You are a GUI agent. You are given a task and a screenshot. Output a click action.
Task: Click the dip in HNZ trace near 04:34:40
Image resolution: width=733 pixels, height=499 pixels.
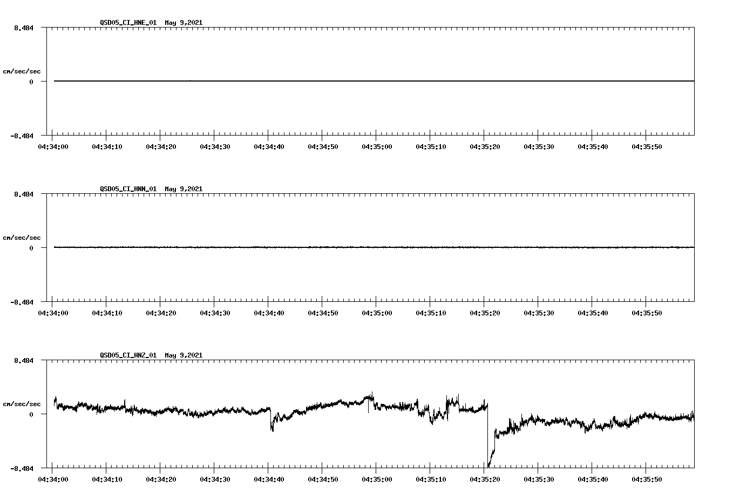[x=273, y=429]
